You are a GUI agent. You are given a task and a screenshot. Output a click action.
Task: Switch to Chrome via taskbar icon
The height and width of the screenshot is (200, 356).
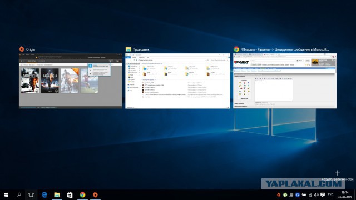click(82, 195)
